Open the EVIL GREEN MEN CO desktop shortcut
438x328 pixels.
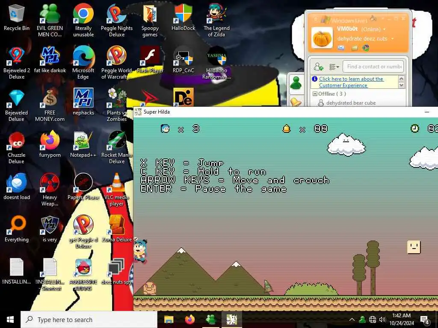(x=50, y=20)
